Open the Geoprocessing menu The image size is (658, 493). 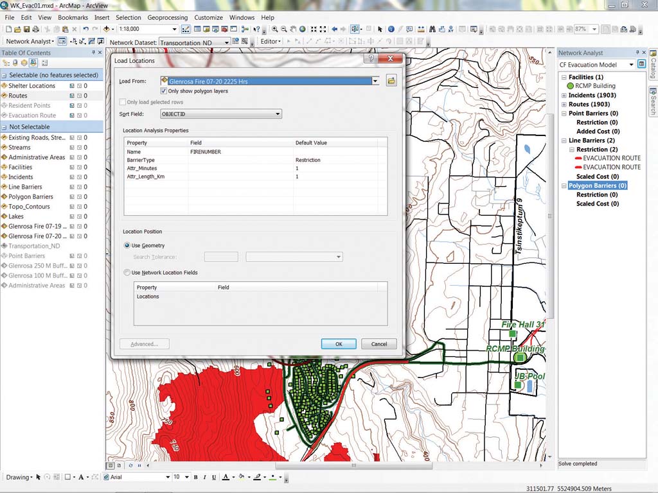pyautogui.click(x=167, y=17)
